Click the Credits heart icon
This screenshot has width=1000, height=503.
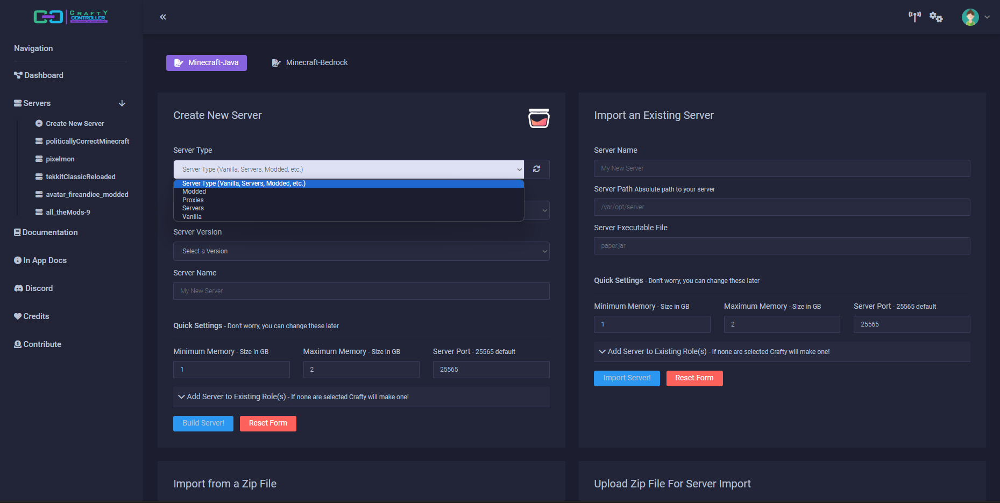click(x=18, y=316)
